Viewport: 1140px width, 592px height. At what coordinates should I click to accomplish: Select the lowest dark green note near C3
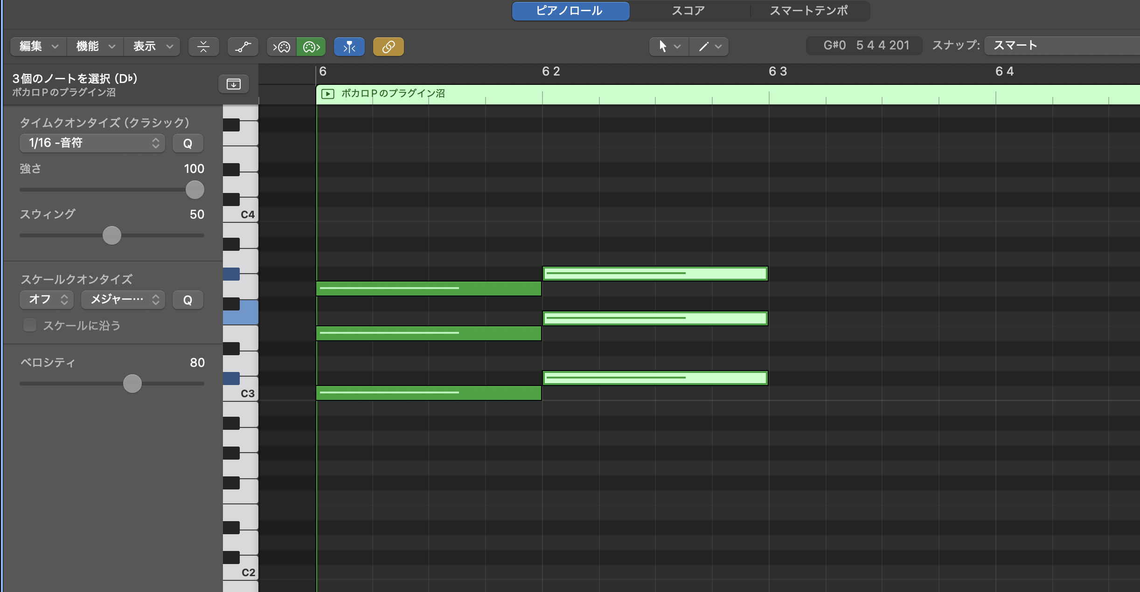pyautogui.click(x=429, y=393)
